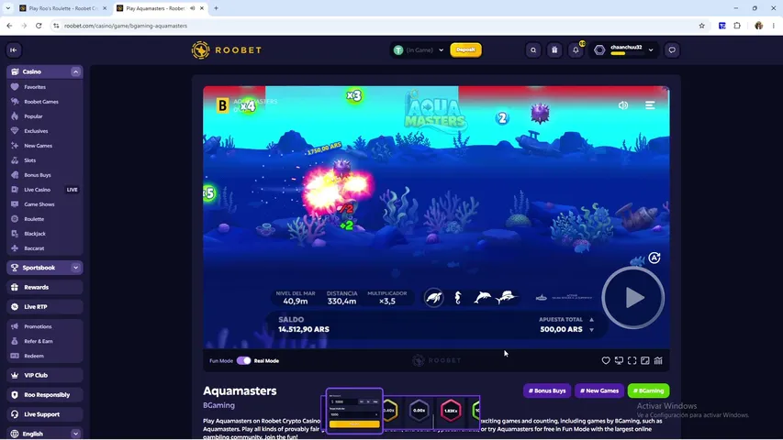Increase the total bet with up arrow
783x440 pixels.
click(591, 319)
